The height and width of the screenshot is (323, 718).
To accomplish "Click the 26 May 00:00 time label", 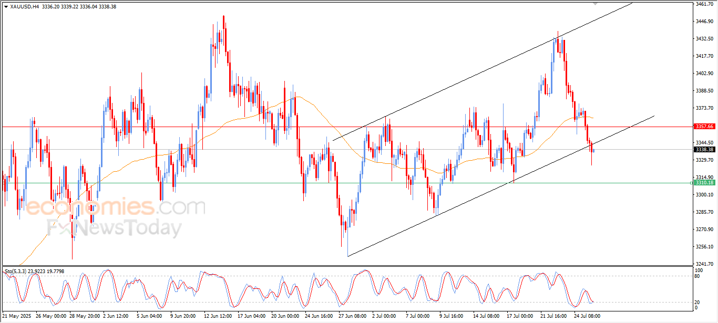I will (50, 316).
